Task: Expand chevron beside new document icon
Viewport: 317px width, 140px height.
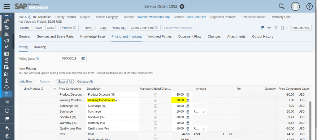Action: pos(287,28)
